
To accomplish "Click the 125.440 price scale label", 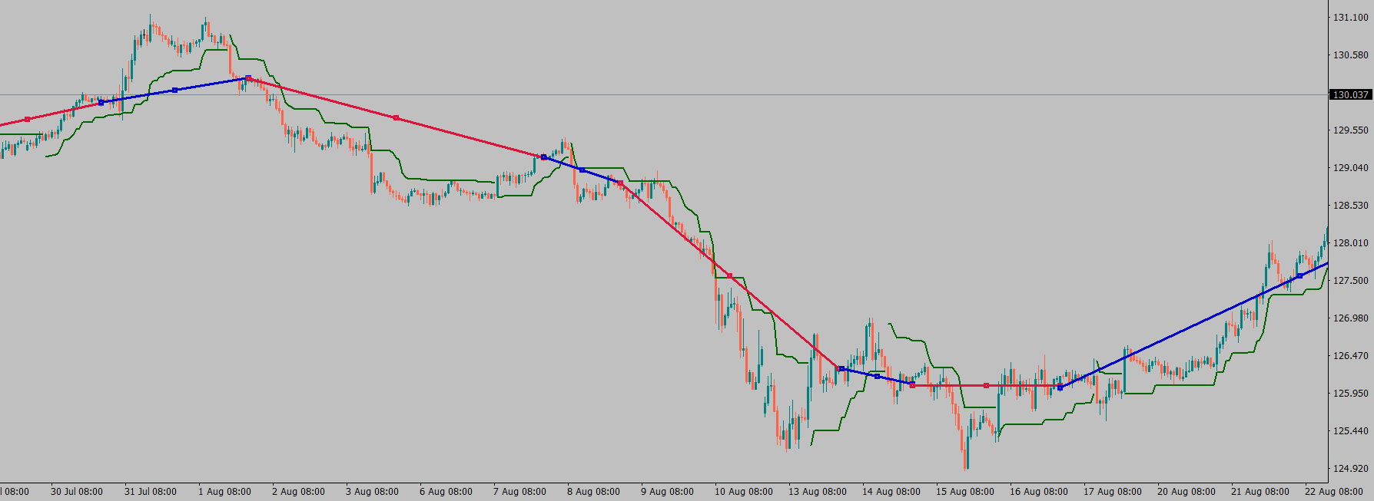I will click(x=1350, y=431).
